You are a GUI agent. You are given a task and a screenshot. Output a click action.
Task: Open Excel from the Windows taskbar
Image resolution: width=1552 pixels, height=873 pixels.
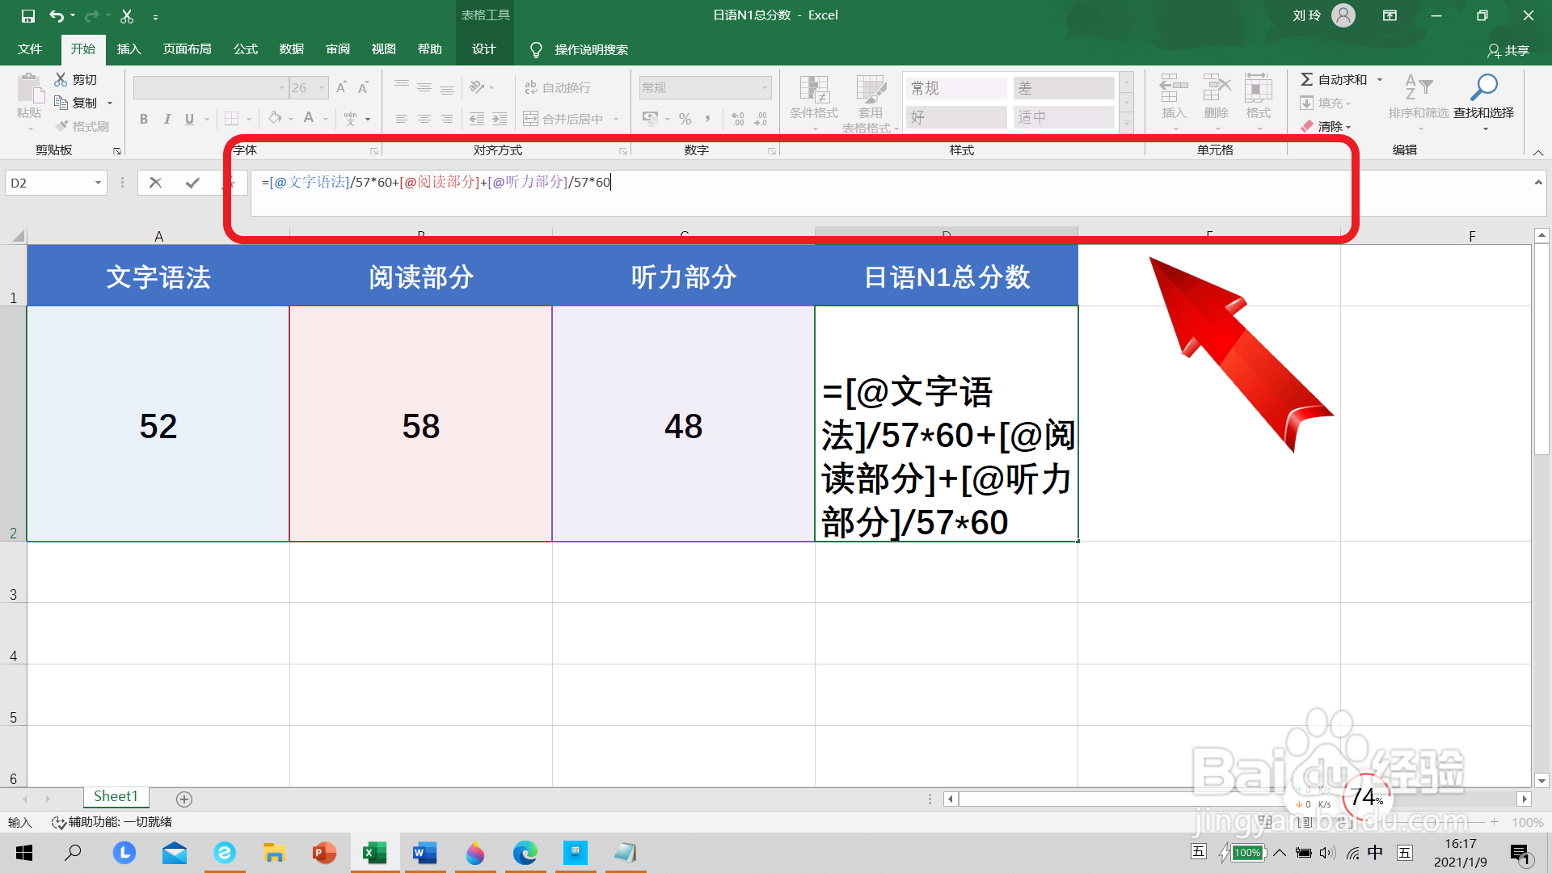[374, 853]
